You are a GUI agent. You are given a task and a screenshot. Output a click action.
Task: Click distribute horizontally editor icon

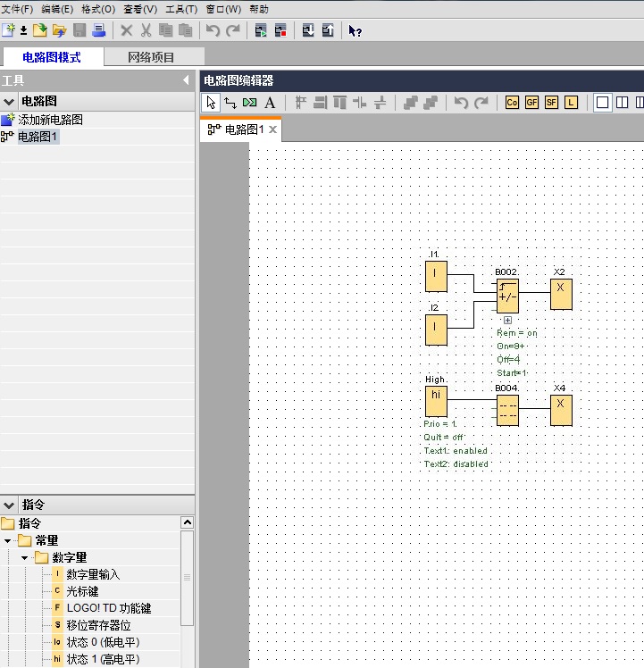point(360,103)
